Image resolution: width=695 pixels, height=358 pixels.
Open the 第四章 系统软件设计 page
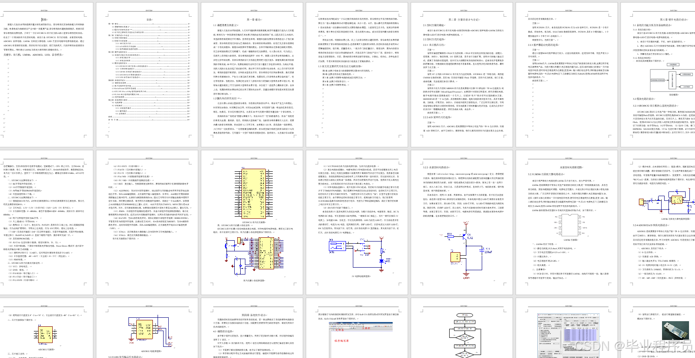click(x=252, y=328)
